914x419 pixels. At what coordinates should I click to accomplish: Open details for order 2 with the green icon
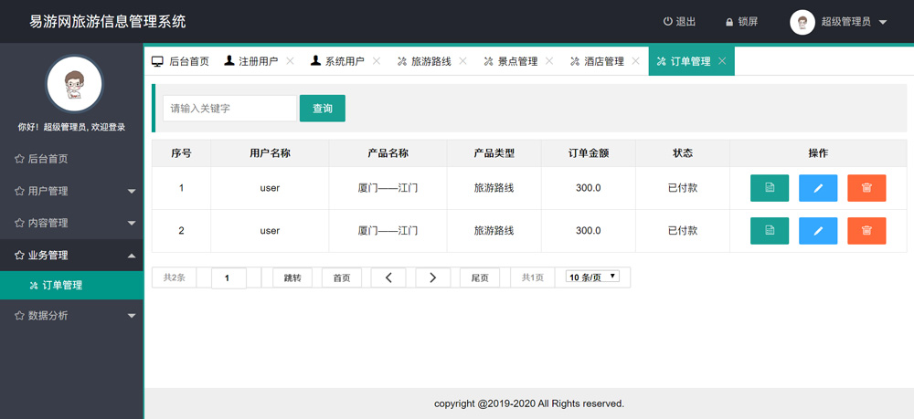point(770,231)
